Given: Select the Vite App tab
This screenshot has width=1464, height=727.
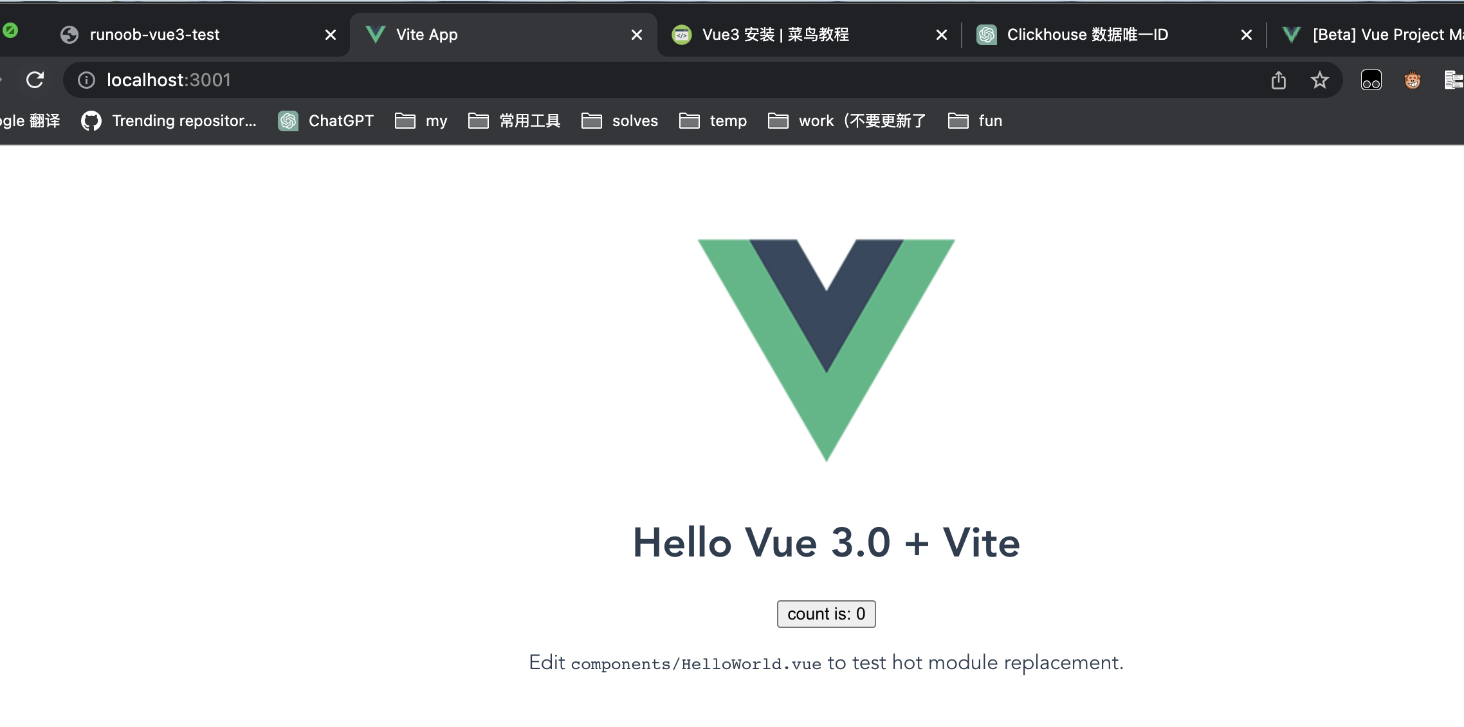Looking at the screenshot, I should point(503,35).
